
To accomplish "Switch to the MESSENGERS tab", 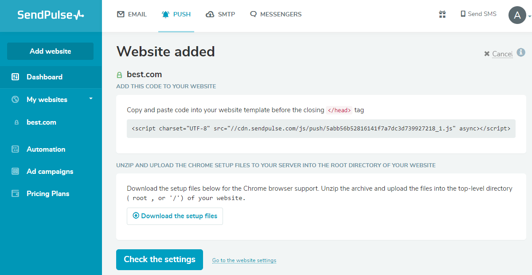I will [276, 14].
